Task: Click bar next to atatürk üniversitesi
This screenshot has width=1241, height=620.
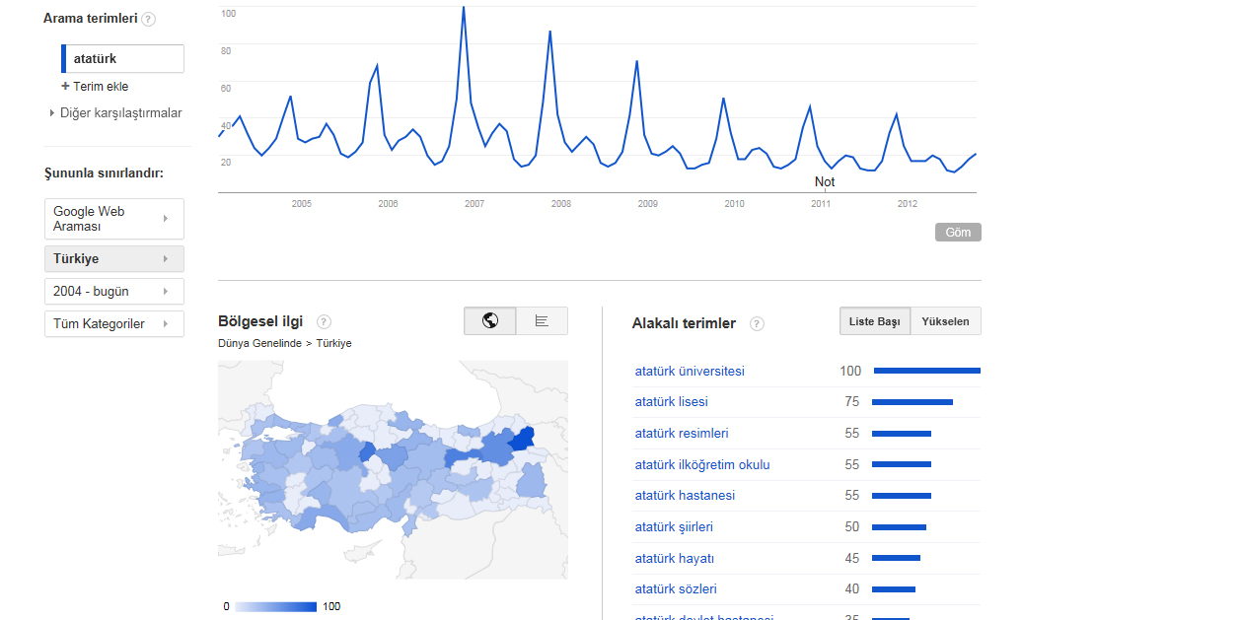Action: 927,372
